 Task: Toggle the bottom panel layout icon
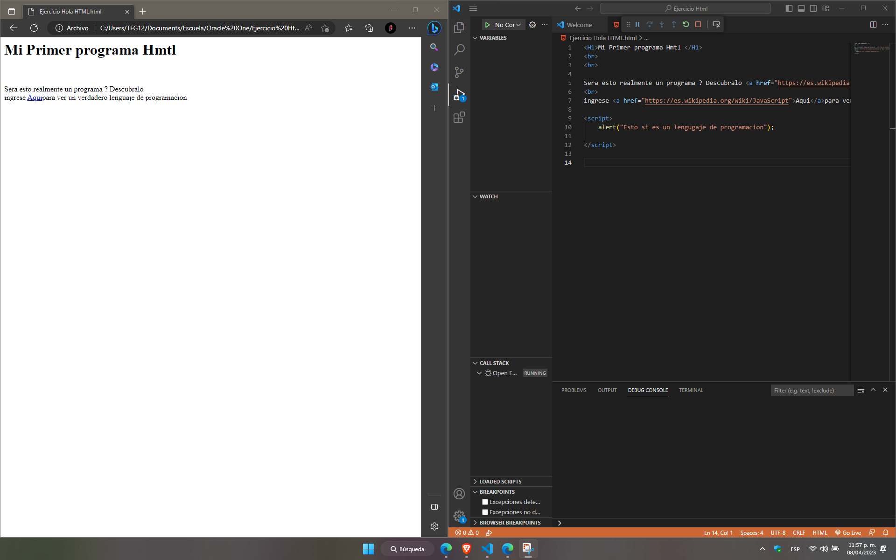(801, 8)
